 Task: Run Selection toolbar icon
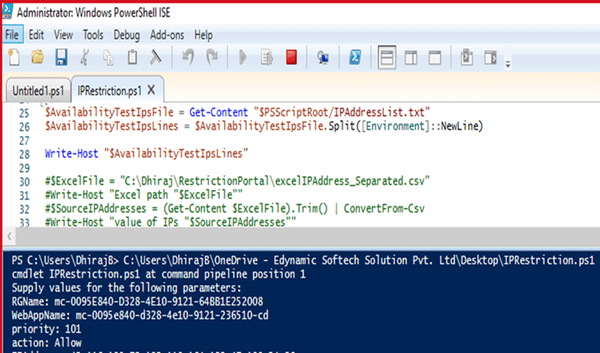click(266, 58)
